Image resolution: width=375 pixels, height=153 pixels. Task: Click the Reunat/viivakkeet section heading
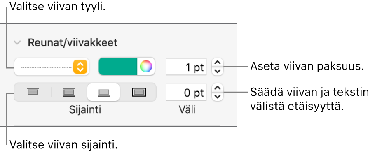click(x=73, y=43)
